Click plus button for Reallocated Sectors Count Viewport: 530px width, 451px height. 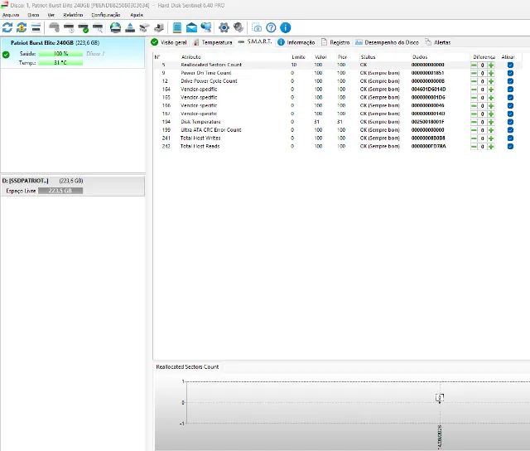coord(491,65)
